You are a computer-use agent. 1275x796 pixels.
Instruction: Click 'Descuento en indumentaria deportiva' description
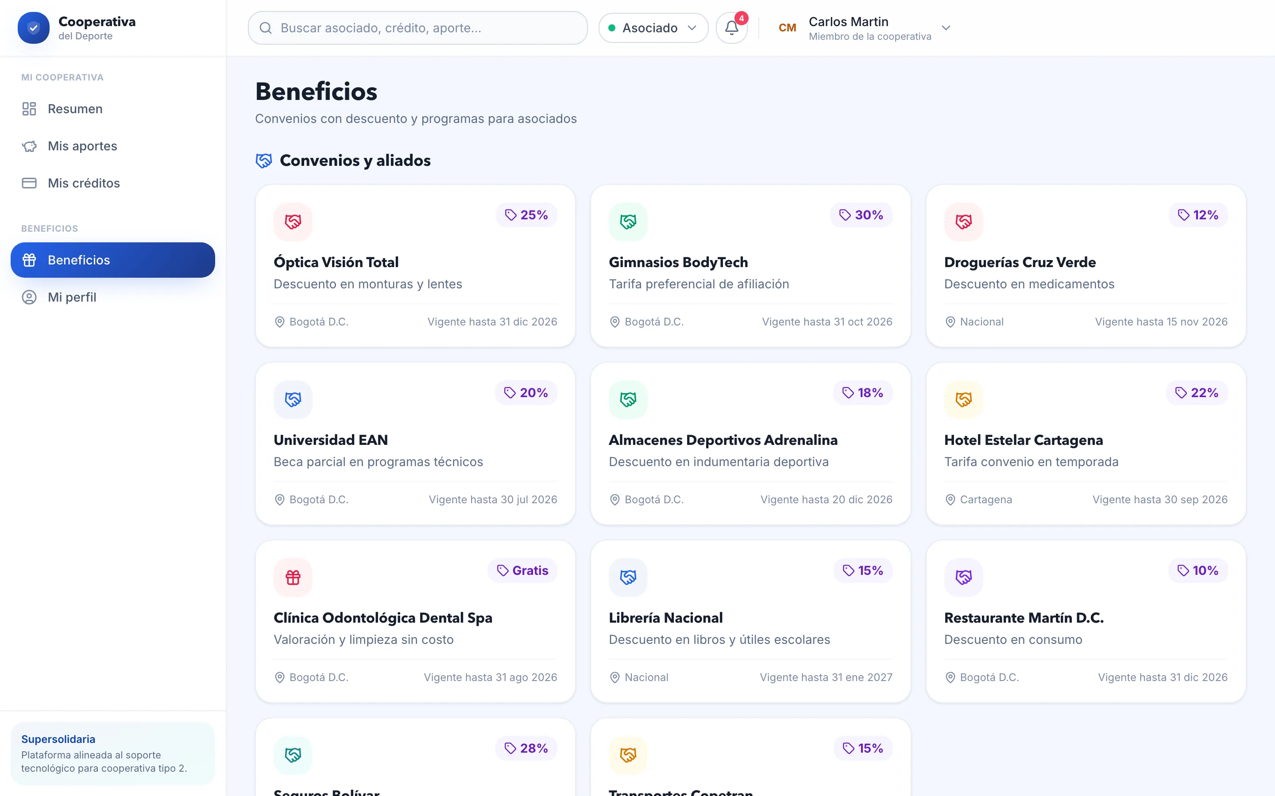(x=719, y=462)
